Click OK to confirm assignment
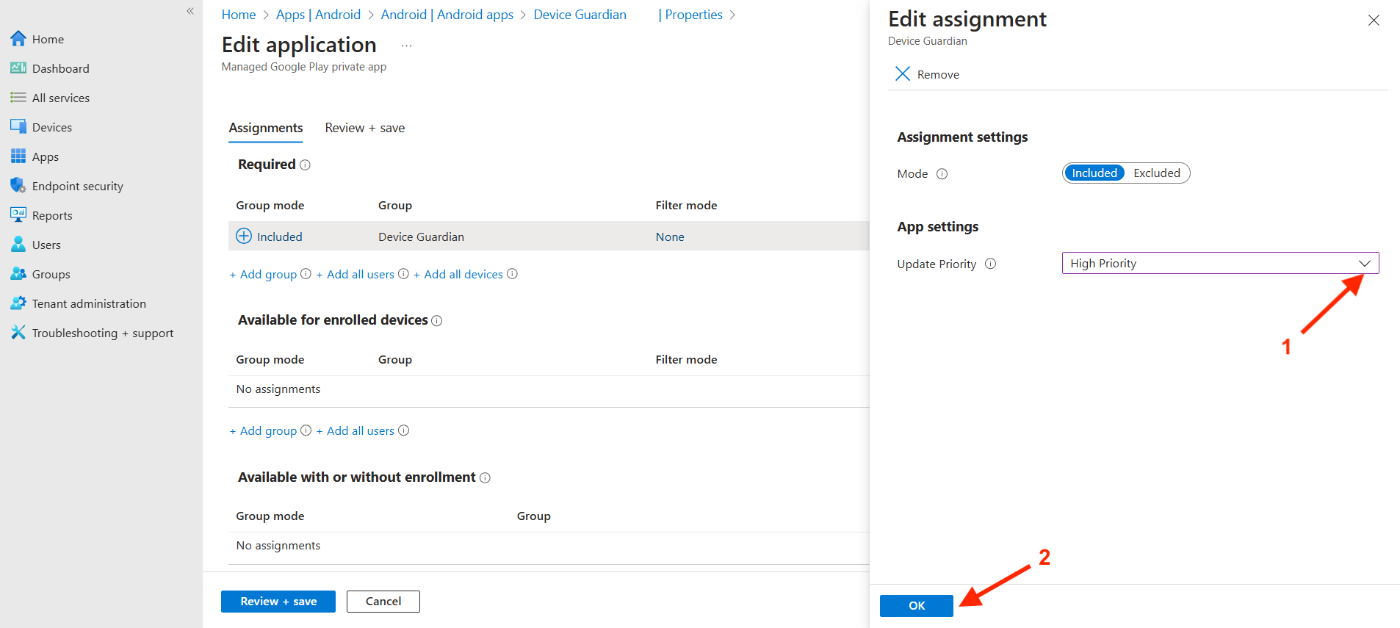 click(916, 605)
